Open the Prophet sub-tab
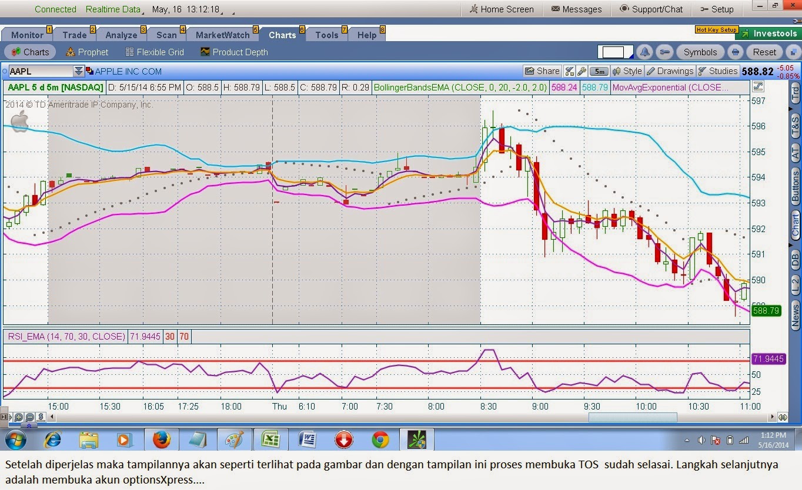 tap(87, 52)
